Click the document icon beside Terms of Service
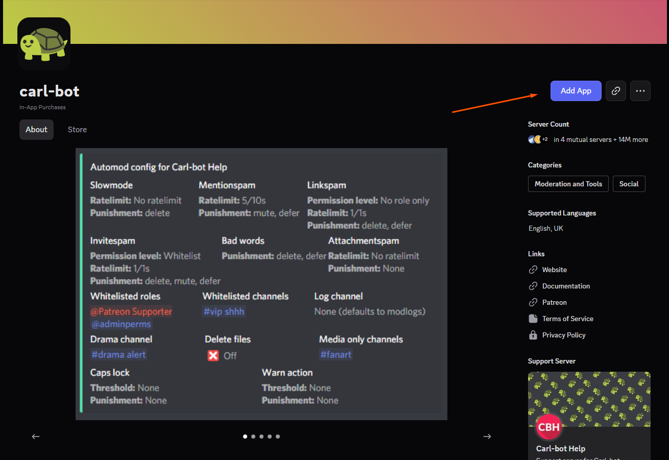The image size is (669, 460). point(533,319)
